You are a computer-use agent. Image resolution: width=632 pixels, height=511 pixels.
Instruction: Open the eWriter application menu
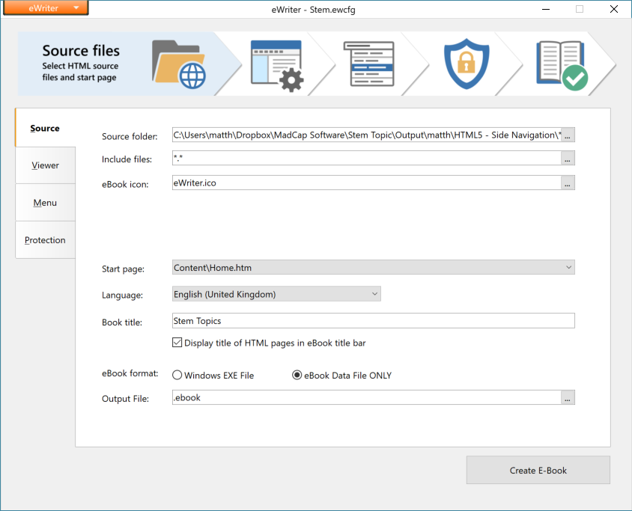[46, 8]
